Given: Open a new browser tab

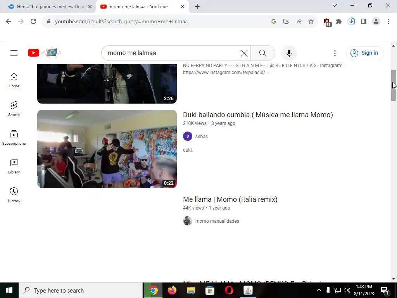Looking at the screenshot, I should tap(197, 7).
